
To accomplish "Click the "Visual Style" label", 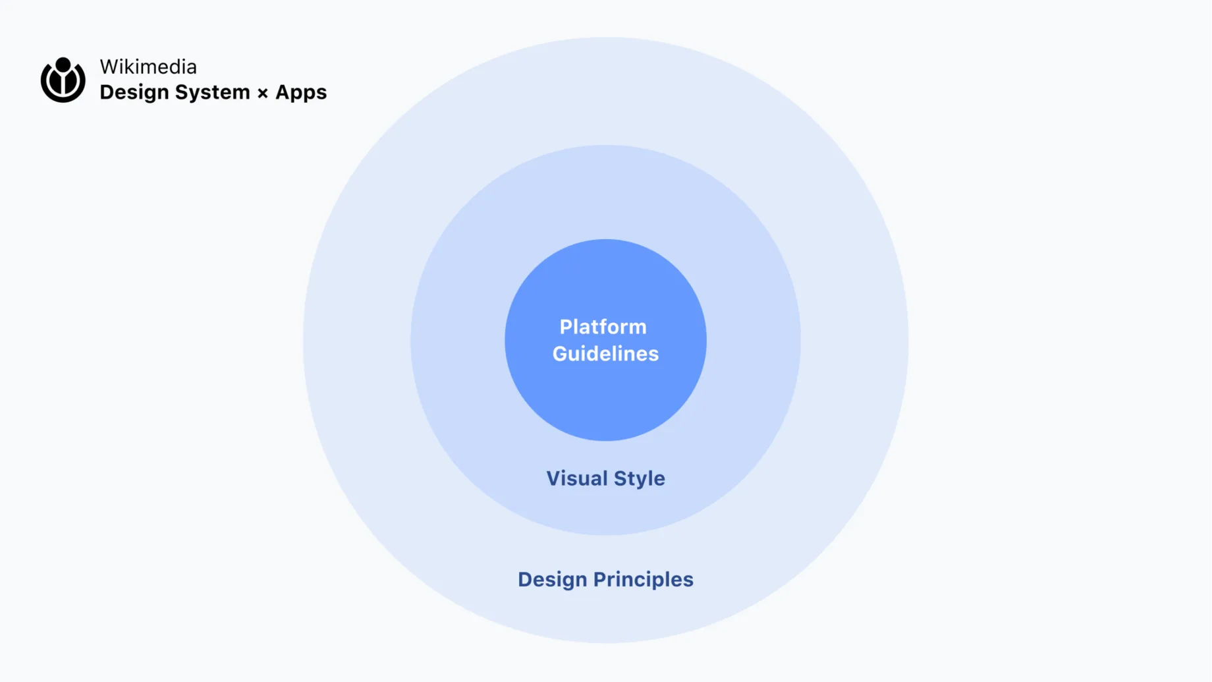I will point(605,478).
